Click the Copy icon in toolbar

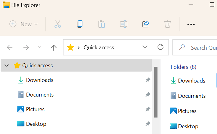click(x=80, y=24)
